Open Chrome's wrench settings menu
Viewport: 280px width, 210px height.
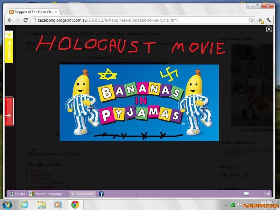[269, 20]
